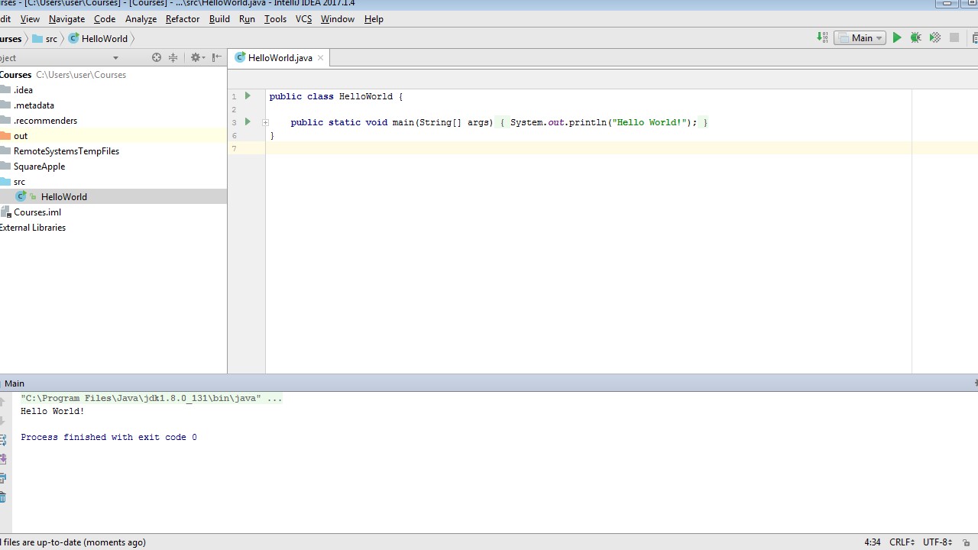The height and width of the screenshot is (550, 978).
Task: Toggle soft-wrap in the Run console
Action: pyautogui.click(x=3, y=440)
